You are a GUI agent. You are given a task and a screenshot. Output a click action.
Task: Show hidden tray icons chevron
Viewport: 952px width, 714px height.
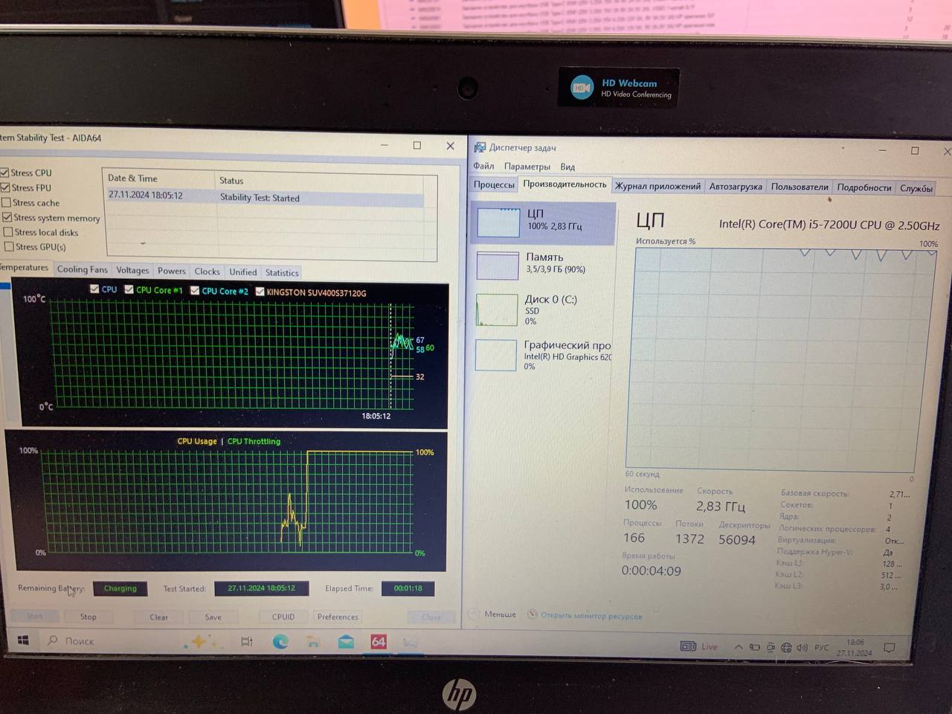[739, 647]
